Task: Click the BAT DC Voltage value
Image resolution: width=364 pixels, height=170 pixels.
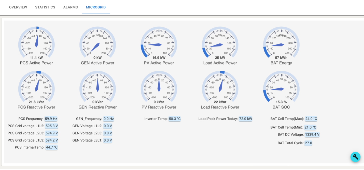Action: point(312,134)
